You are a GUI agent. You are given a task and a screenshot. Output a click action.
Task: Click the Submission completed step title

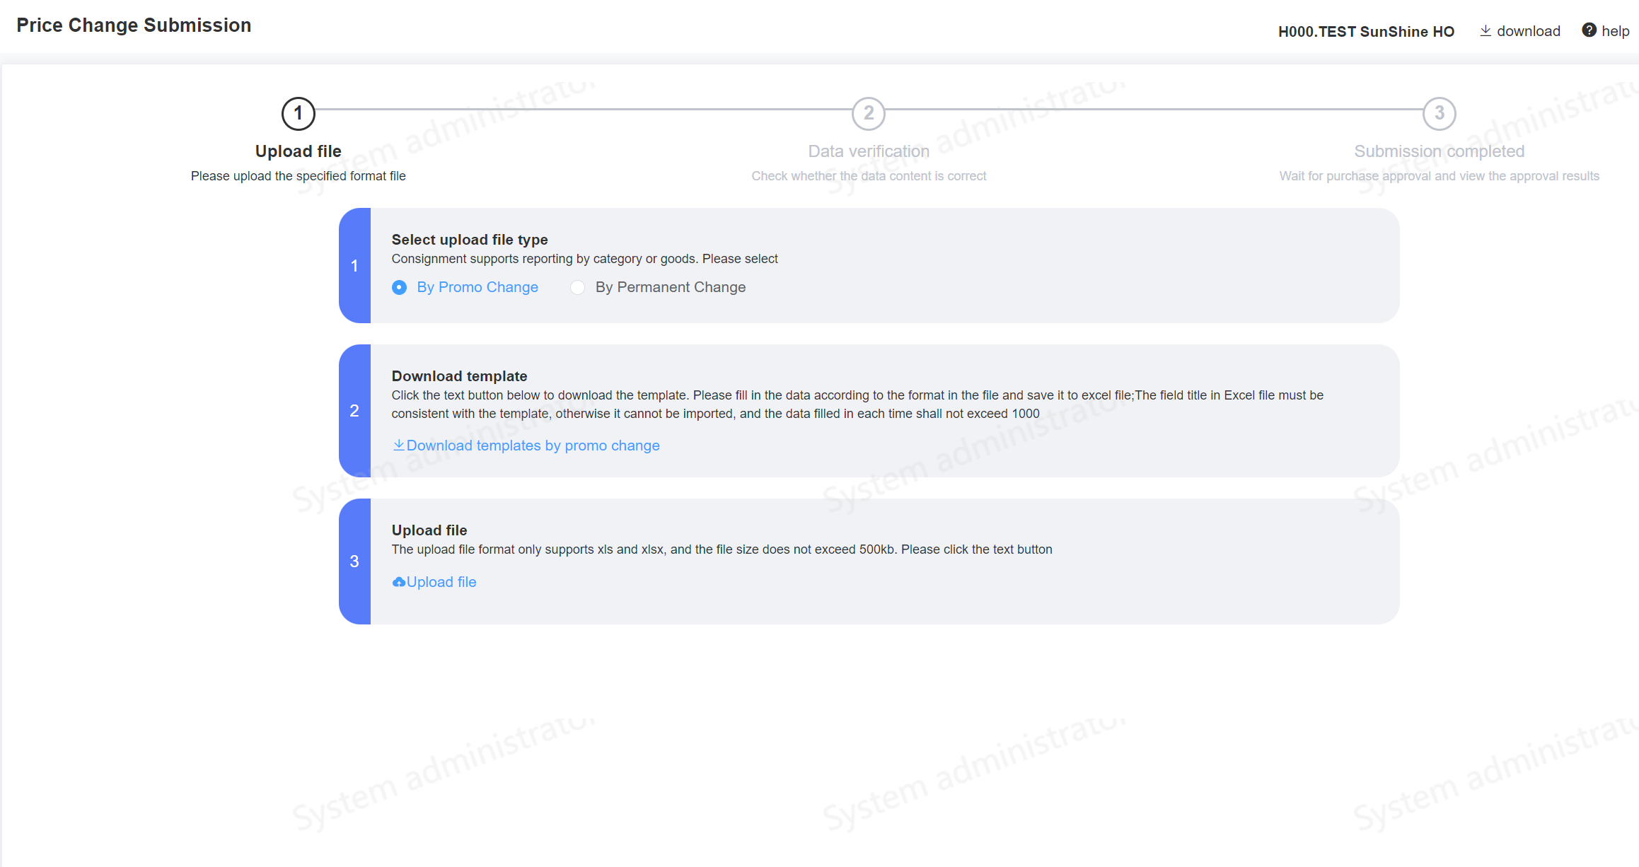pos(1439,151)
